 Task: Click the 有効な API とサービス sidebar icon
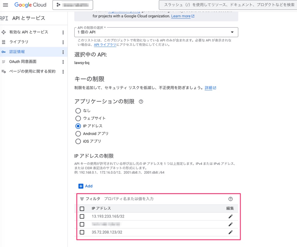click(3, 32)
